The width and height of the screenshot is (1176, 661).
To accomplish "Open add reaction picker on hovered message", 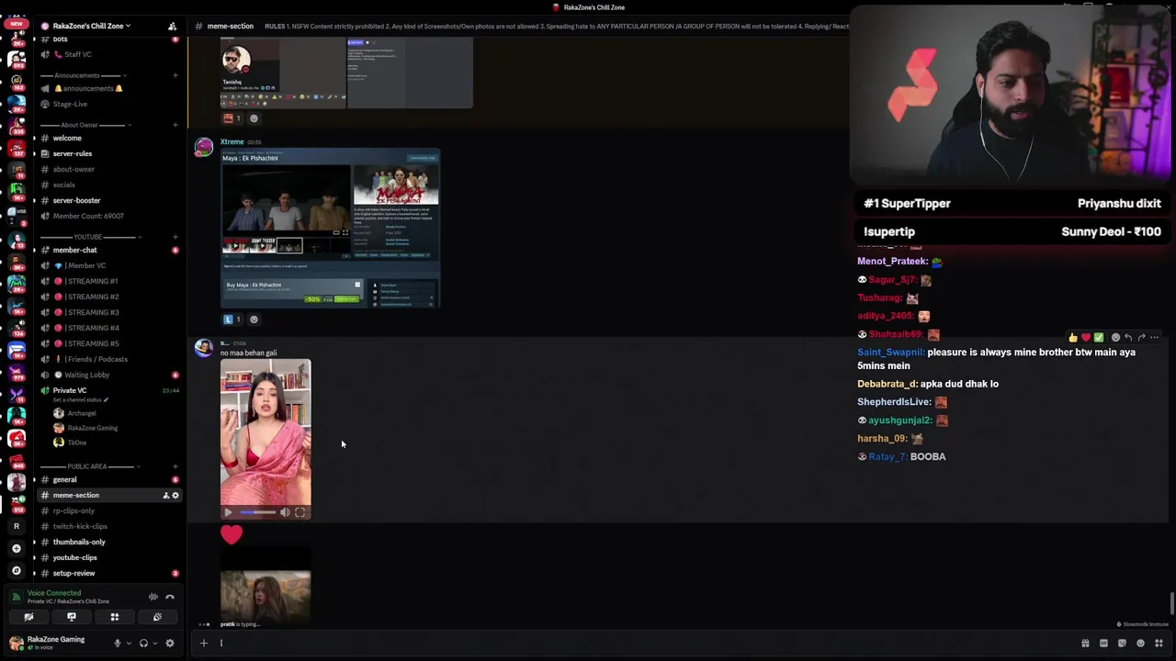I will coord(1115,337).
